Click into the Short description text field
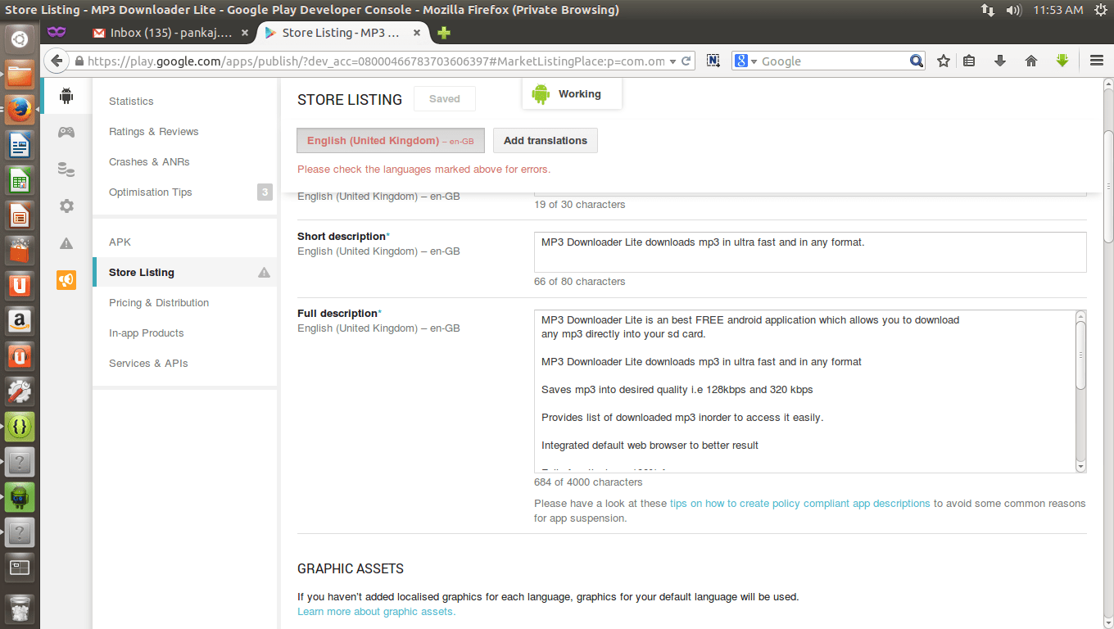The height and width of the screenshot is (629, 1114). (810, 252)
